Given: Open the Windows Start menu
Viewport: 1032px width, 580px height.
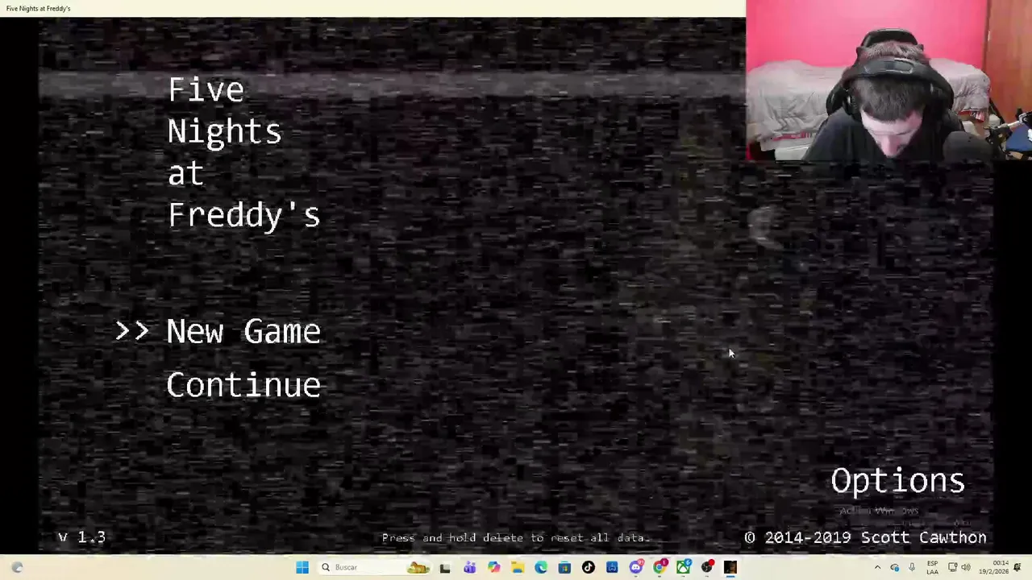Looking at the screenshot, I should tap(302, 567).
